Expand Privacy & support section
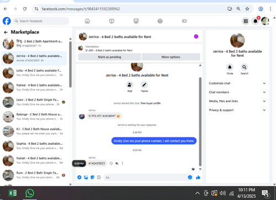The image size is (276, 200). pos(237,110)
